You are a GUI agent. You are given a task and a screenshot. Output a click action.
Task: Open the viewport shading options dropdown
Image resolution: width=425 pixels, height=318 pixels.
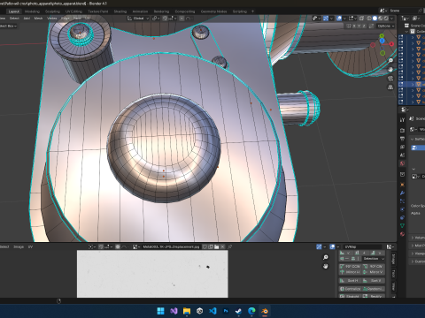coord(392,19)
